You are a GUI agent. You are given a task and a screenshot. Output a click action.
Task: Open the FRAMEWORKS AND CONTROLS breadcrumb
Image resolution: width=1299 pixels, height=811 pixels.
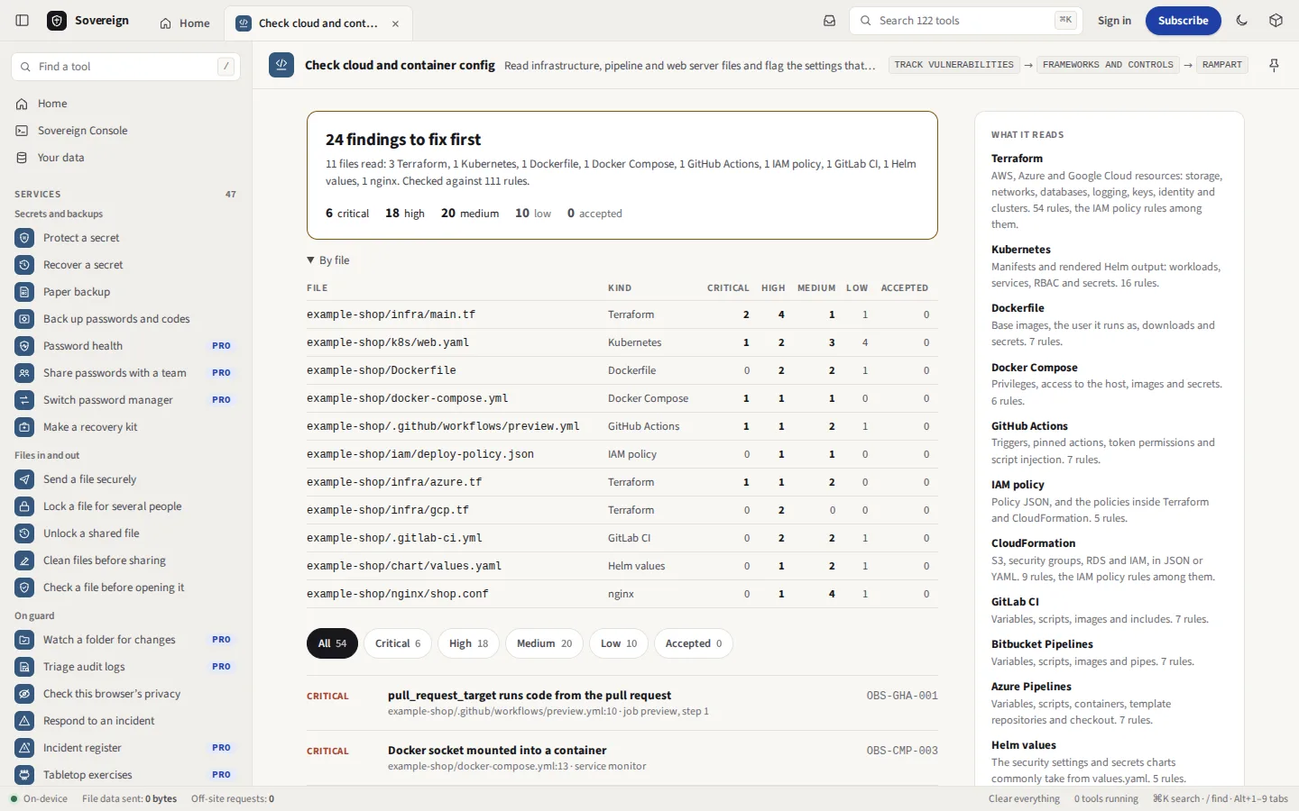click(1108, 65)
